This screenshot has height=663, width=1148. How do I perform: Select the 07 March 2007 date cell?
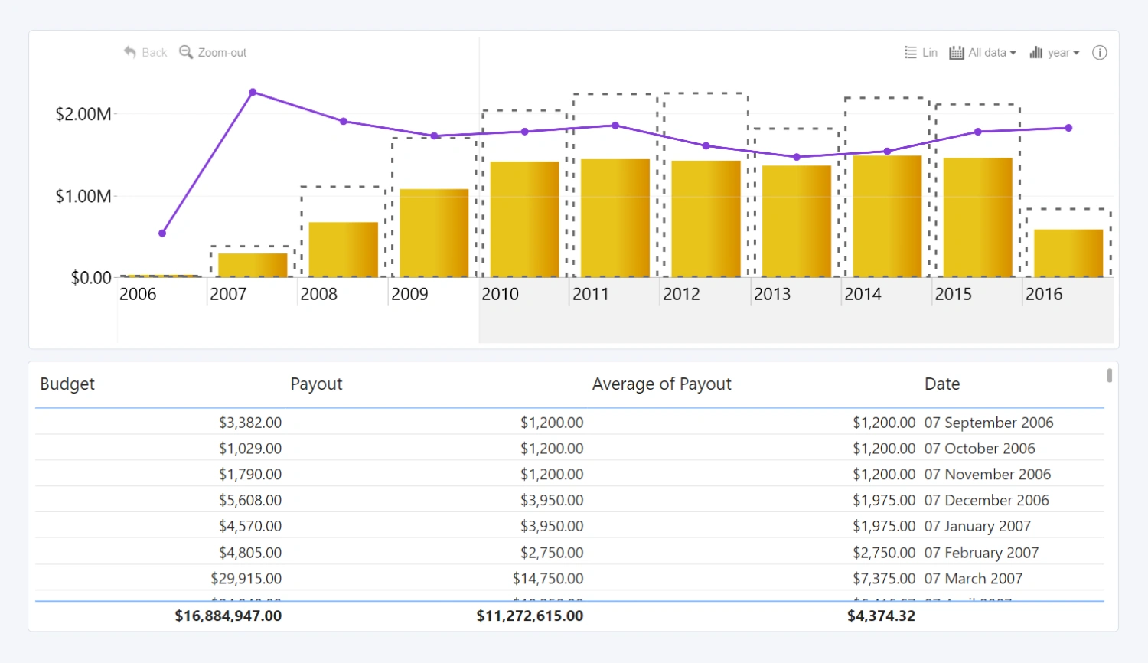(x=973, y=579)
